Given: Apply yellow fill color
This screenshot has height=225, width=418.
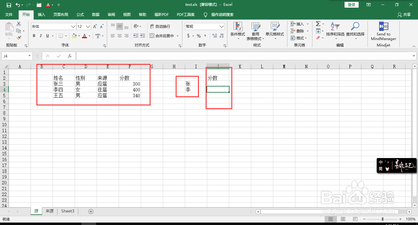Looking at the screenshot, I should (x=74, y=36).
